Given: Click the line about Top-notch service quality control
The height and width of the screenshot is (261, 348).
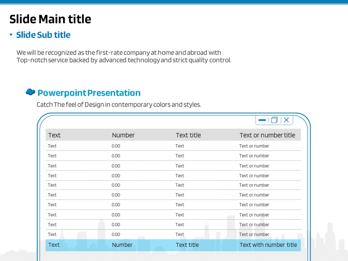Looking at the screenshot, I should (x=124, y=60).
